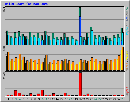This screenshot has height=102, width=130.
Task: Click the orange Visits bar for day 4
Action: click(x=20, y=62)
